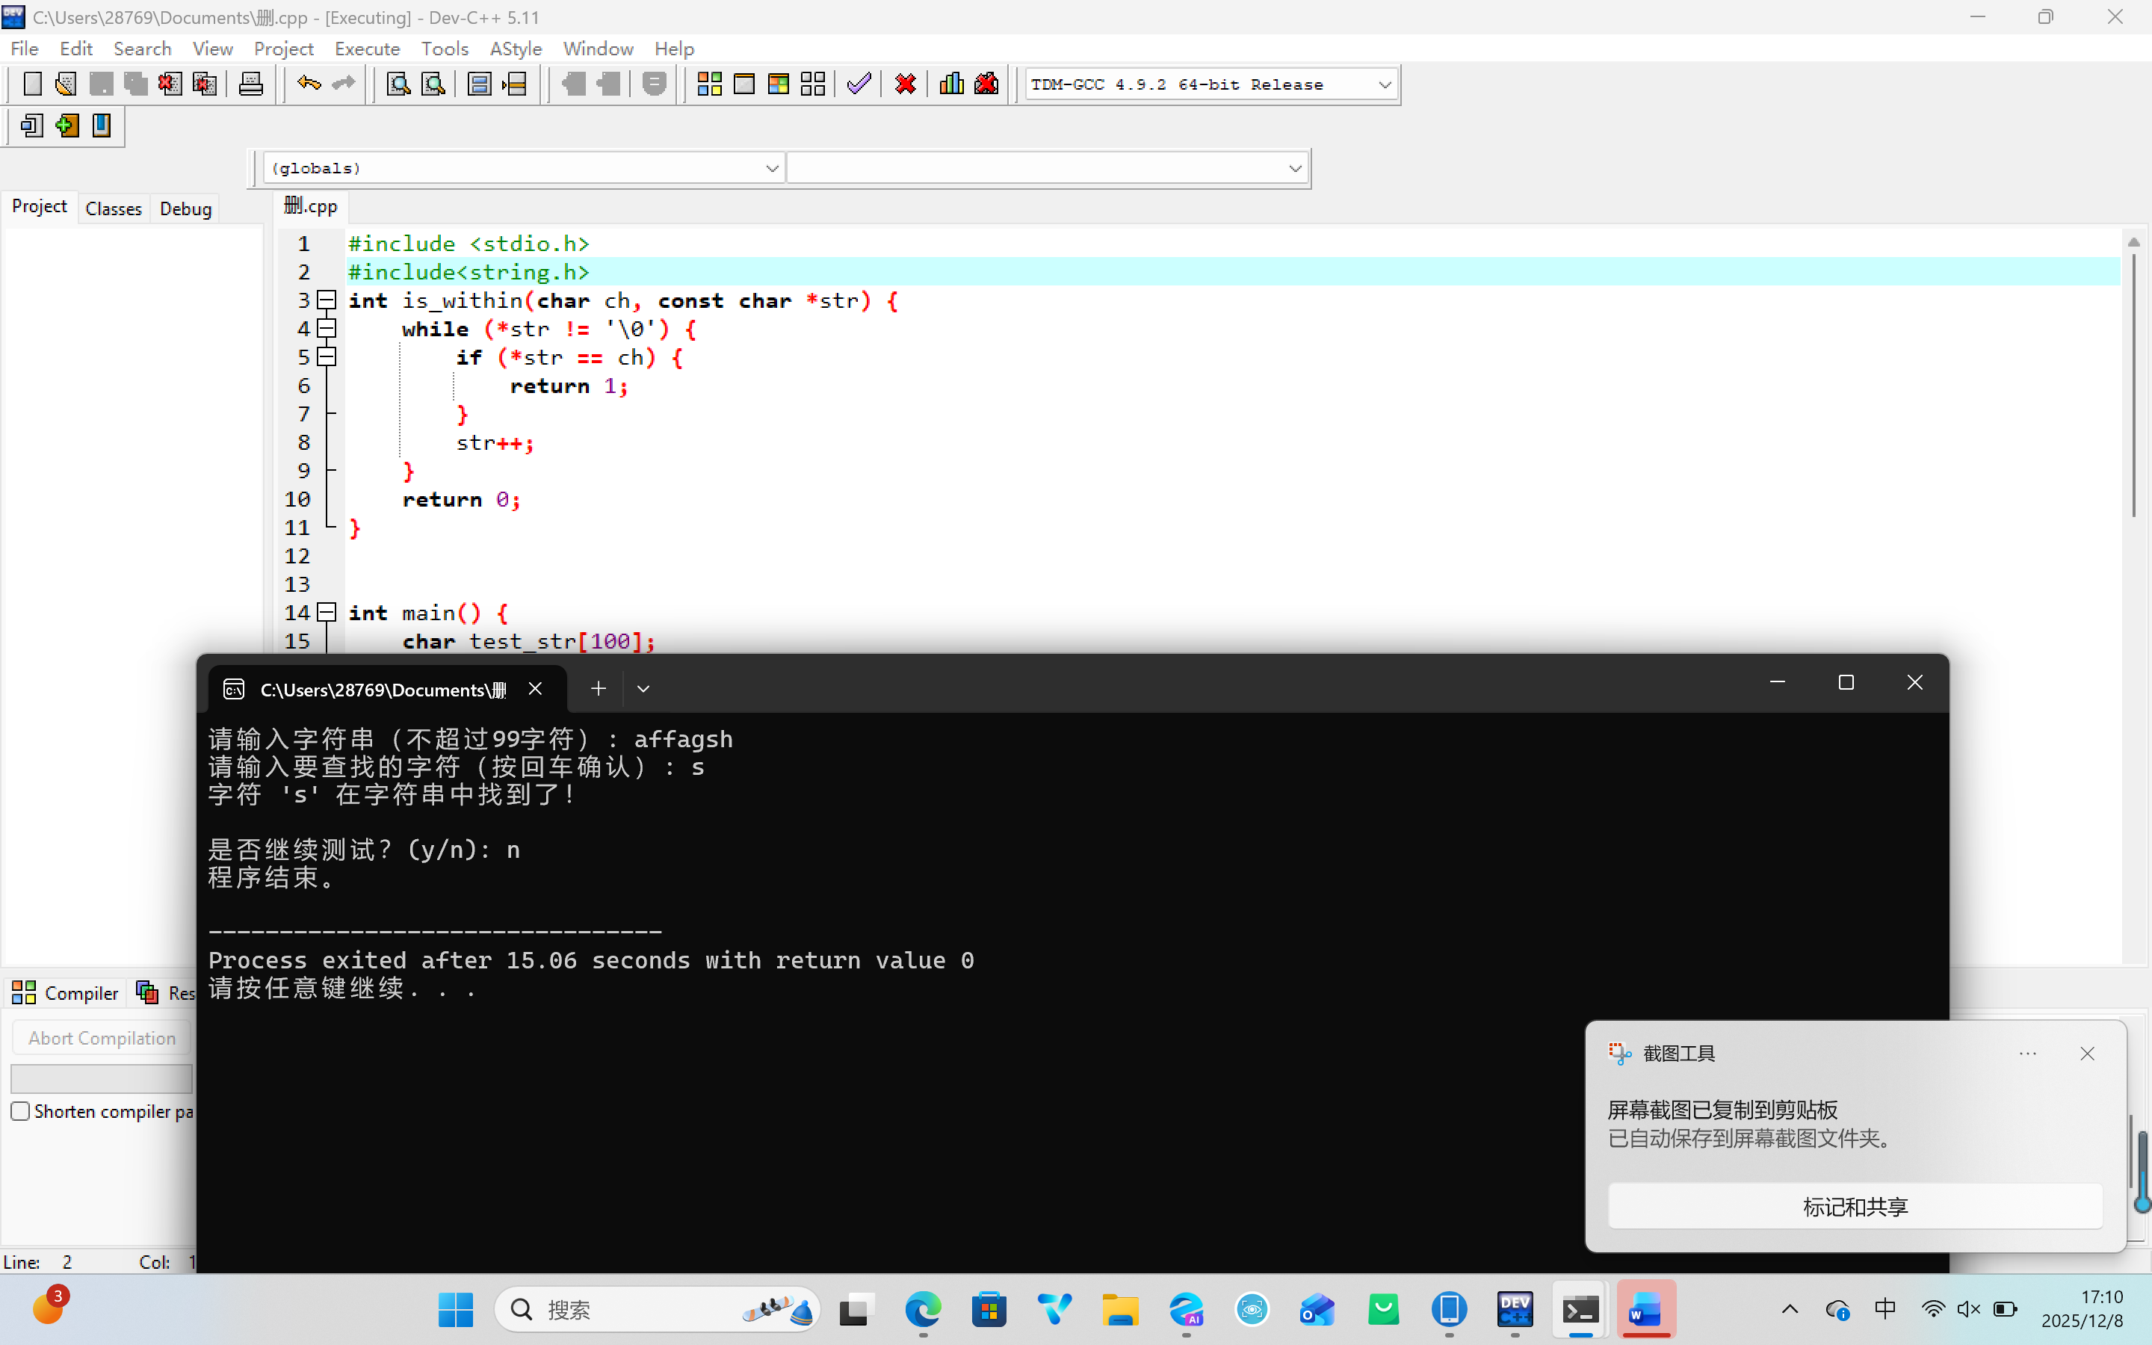Toggle Shorten compiler paths checkbox
This screenshot has width=2152, height=1345.
[x=20, y=1111]
